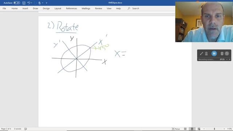Image resolution: width=233 pixels, height=131 pixels.
Task: Open the Draw ribbon tab
Action: (x=36, y=8)
